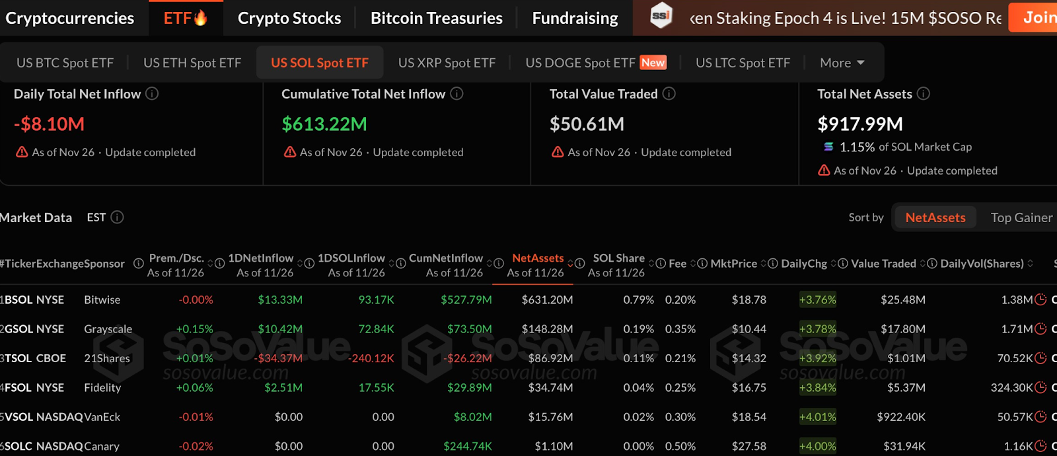Click info icon between DailyChg and Value Traded
The width and height of the screenshot is (1057, 456).
[x=843, y=264]
